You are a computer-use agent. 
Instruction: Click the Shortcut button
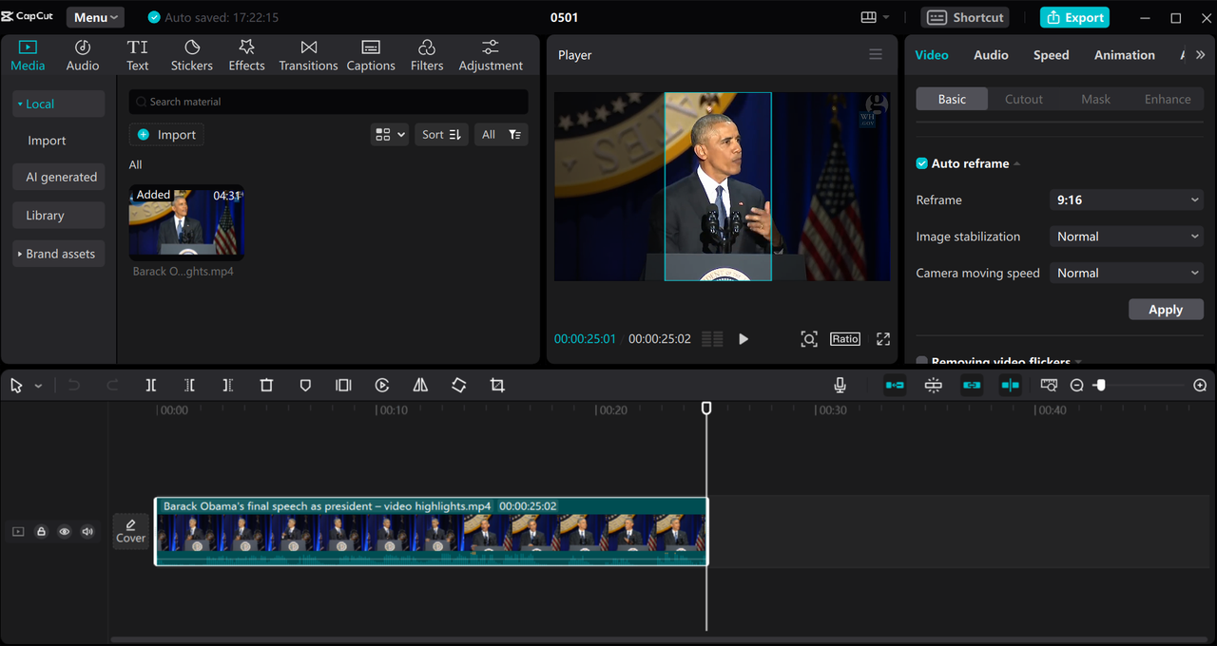[966, 17]
